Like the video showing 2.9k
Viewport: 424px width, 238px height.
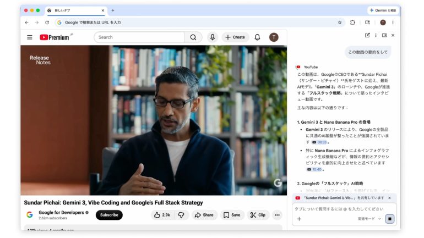[x=162, y=215]
